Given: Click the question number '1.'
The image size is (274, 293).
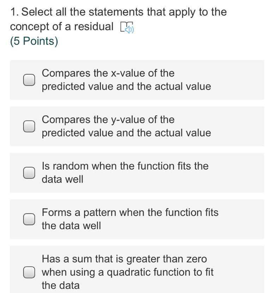Looking at the screenshot, I should point(14,12).
